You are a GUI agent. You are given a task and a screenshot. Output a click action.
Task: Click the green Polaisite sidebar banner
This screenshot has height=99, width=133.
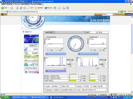pyautogui.click(x=31, y=57)
